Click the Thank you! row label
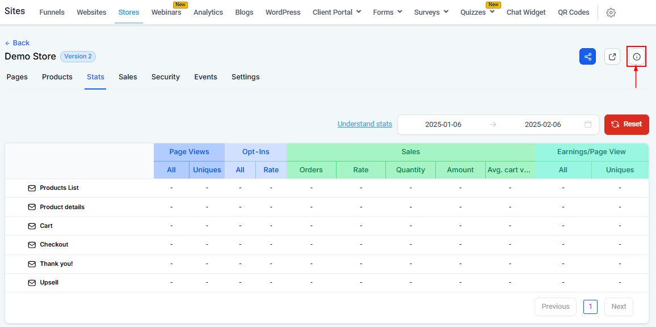 56,264
